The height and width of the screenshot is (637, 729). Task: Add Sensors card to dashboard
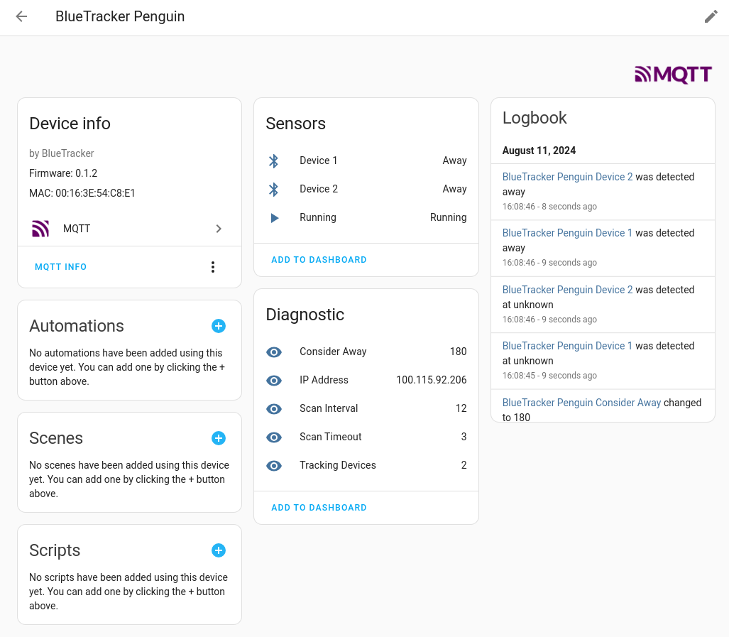click(x=319, y=260)
